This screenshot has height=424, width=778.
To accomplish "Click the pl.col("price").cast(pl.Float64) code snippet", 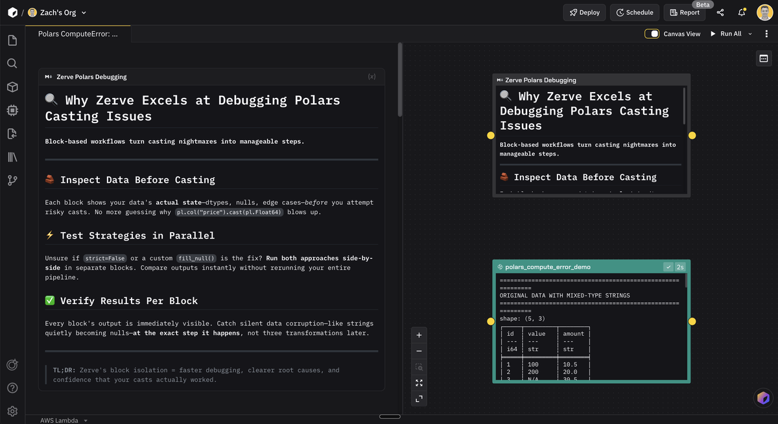I will (x=230, y=212).
